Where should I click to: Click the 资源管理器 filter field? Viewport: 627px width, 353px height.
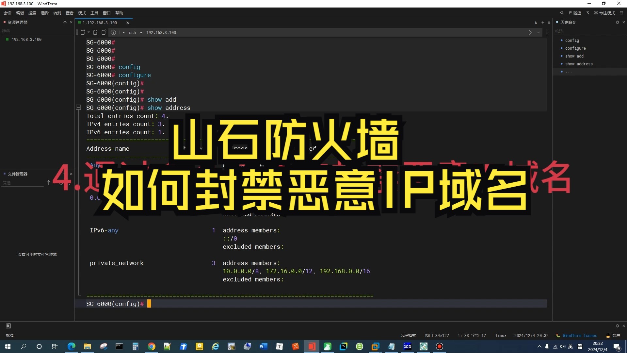37,31
